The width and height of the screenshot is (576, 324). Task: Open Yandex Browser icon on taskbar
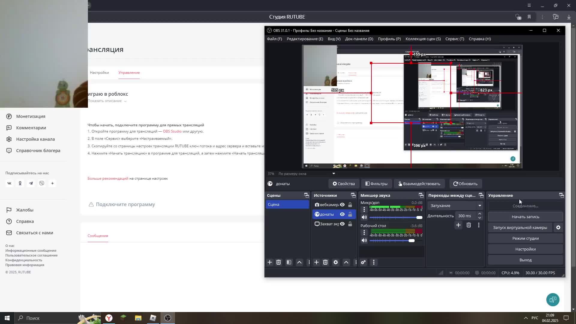coord(109,318)
